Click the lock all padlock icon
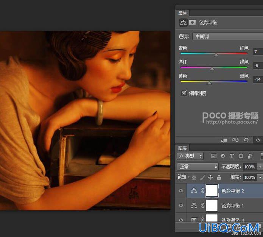263x237 pixels. (219, 177)
